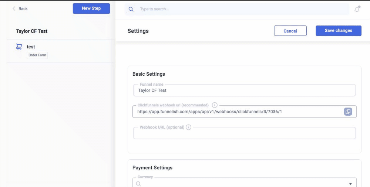
Task: Show info for Clickfunnels webhook url
Action: click(x=215, y=105)
